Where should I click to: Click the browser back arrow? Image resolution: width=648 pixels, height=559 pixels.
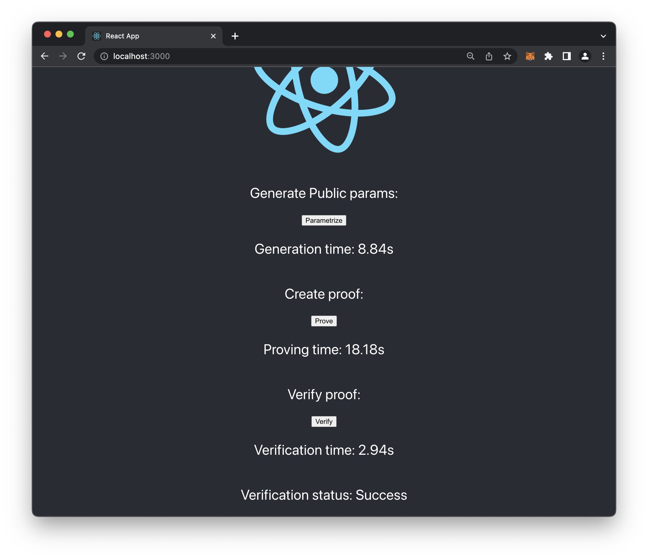(45, 56)
